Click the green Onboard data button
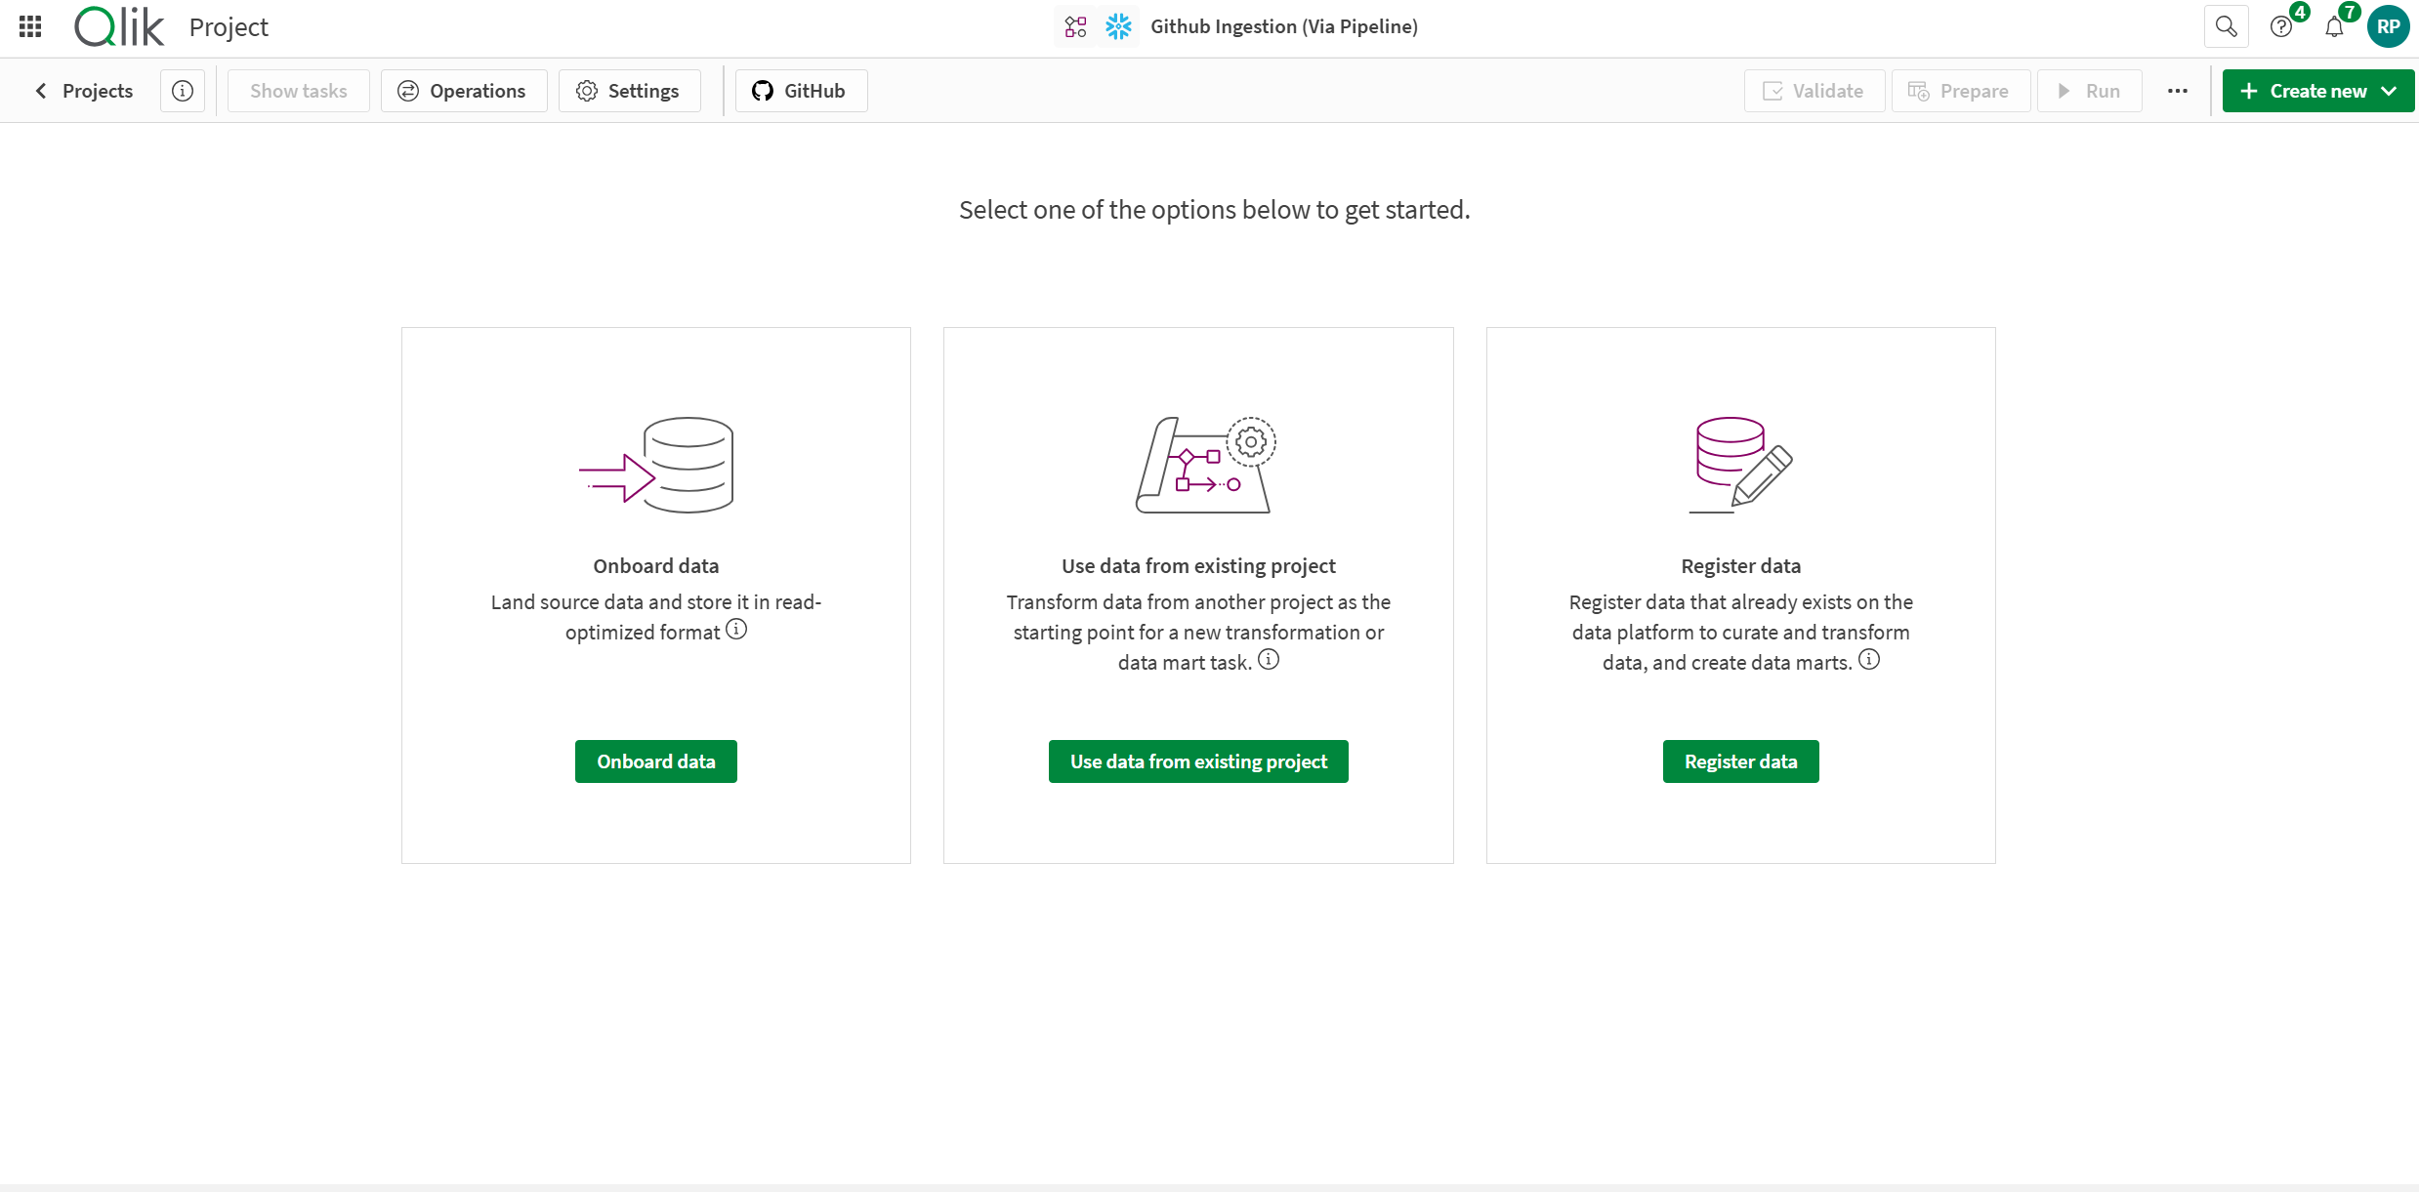This screenshot has height=1192, width=2419. pos(655,760)
